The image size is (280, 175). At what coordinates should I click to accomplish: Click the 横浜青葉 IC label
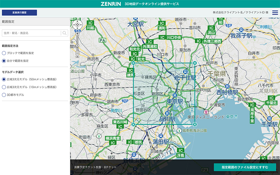point(113,141)
